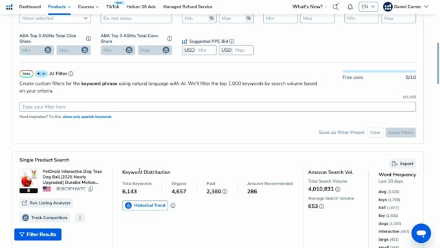Screen dimensions: 440x248
Task: Focus the AI filter text input
Action: click(218, 107)
